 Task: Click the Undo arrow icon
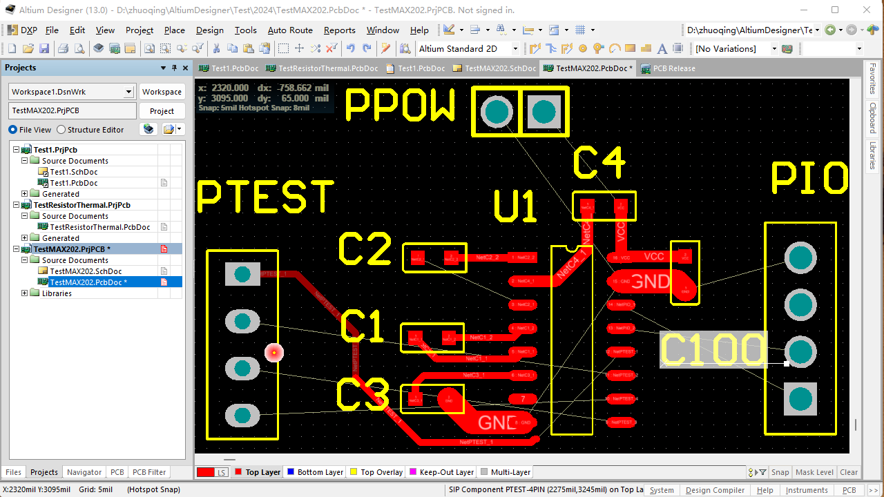click(351, 48)
